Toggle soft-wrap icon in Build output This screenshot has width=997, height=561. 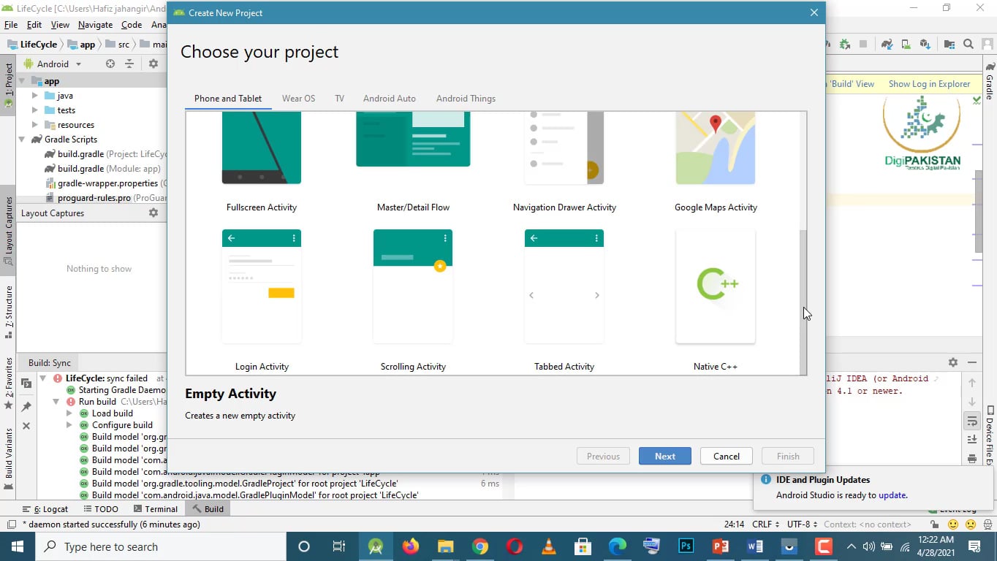pyautogui.click(x=972, y=421)
